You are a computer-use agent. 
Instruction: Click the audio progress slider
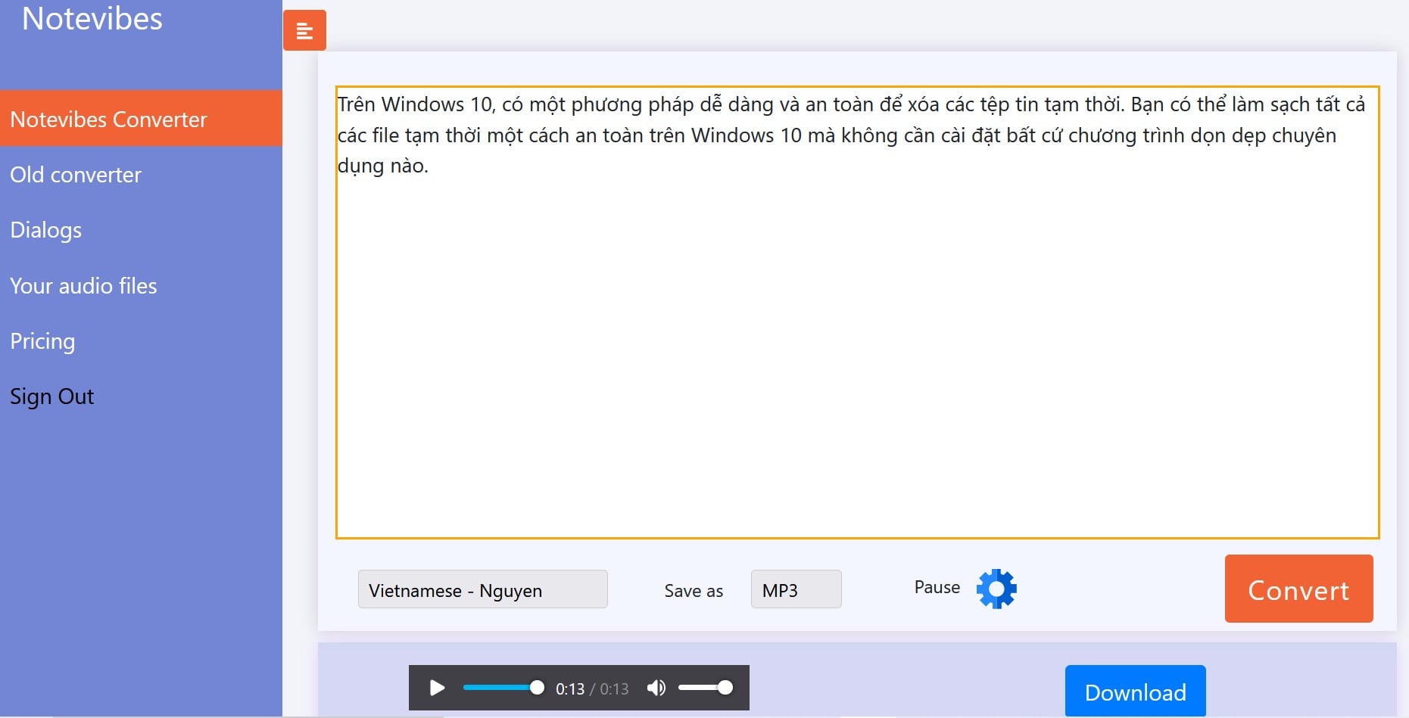(503, 688)
